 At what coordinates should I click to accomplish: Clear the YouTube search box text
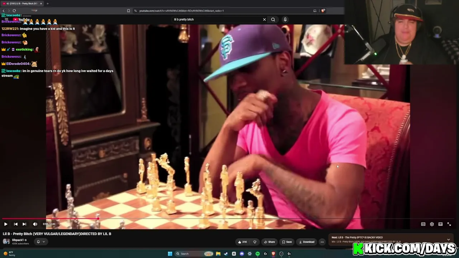coord(264,19)
